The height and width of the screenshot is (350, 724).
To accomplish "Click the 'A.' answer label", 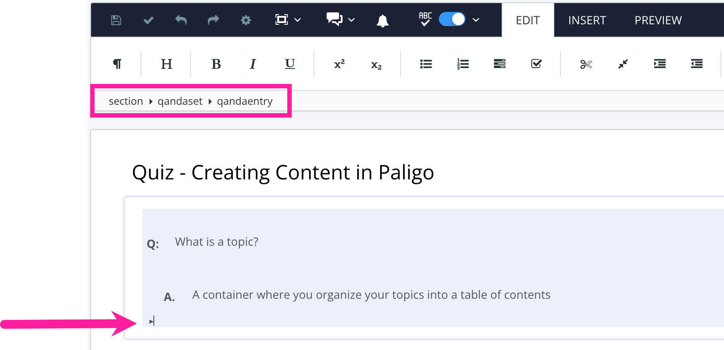I will tap(169, 297).
